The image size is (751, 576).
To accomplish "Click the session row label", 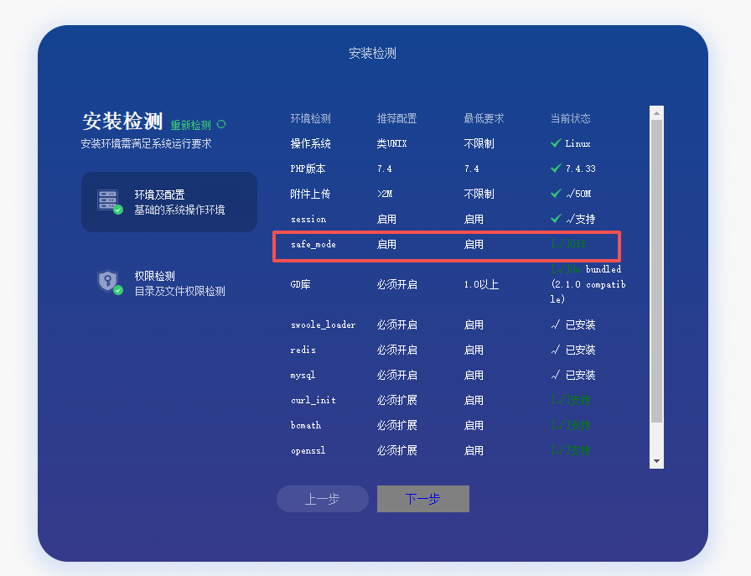I will pyautogui.click(x=308, y=219).
